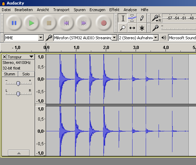Select the Zoom (magnifier) tool
The height and width of the screenshot is (165, 196).
point(123,28)
